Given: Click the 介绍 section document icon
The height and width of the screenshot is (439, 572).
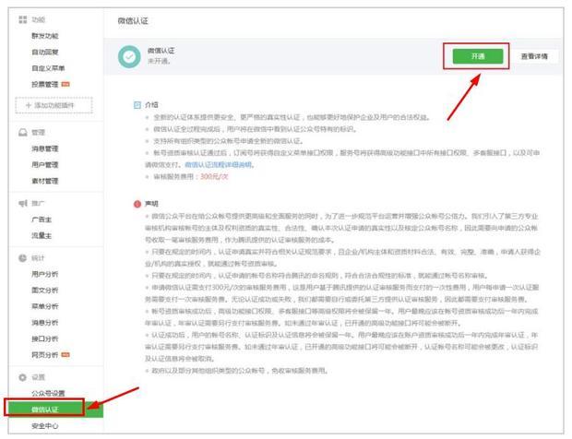Looking at the screenshot, I should click(137, 105).
